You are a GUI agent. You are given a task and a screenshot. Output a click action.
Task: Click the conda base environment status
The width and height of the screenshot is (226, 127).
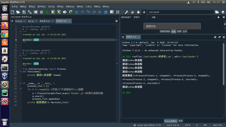pyautogui.click(x=148, y=125)
